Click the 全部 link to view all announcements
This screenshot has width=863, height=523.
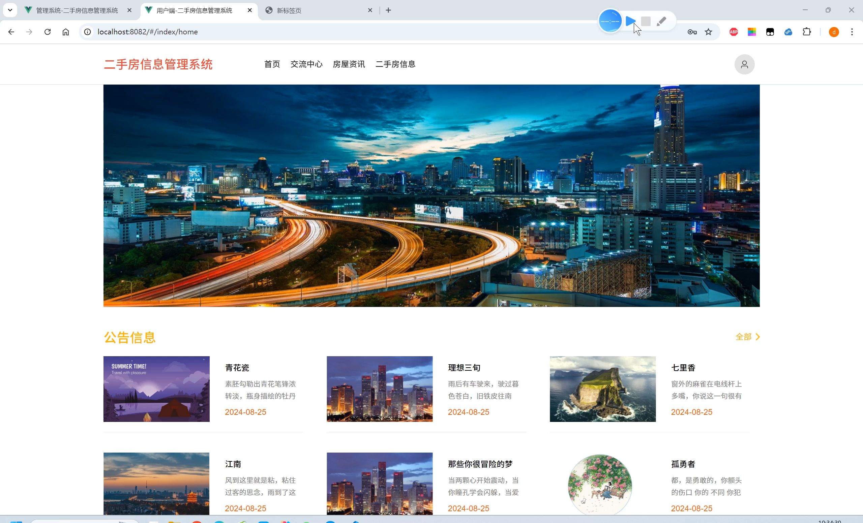coord(744,337)
